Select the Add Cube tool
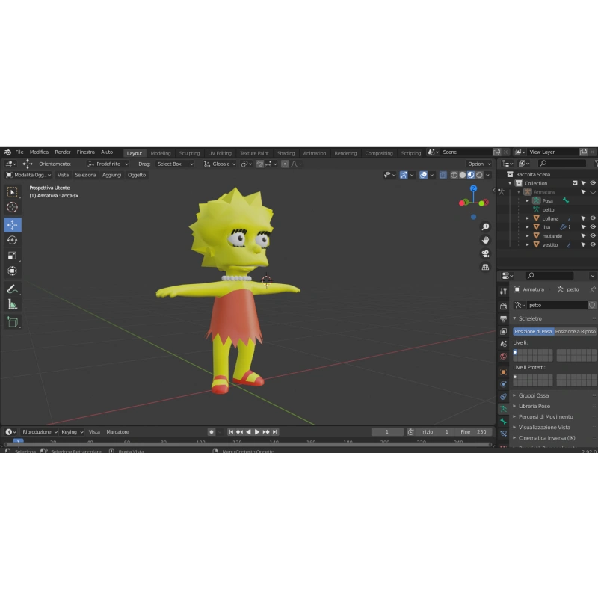Viewport: 598px width, 598px height. point(13,322)
